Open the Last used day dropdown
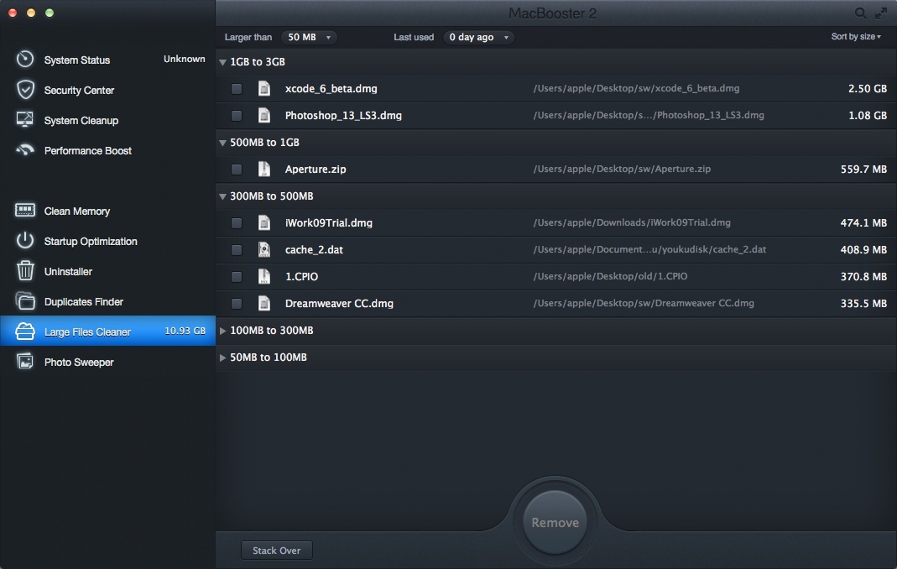 click(x=478, y=37)
